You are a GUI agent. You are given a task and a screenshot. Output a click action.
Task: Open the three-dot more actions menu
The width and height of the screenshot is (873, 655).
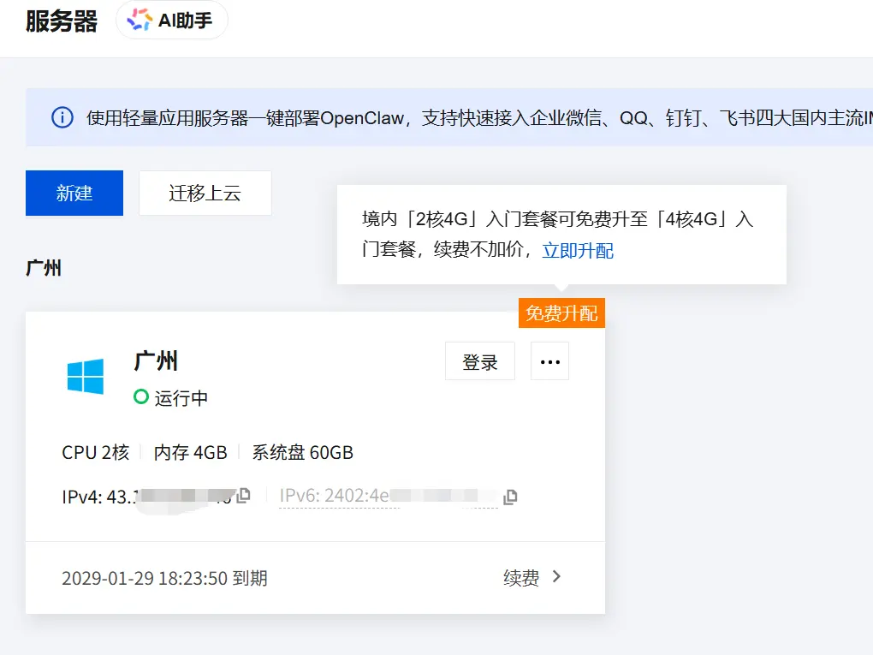pos(550,361)
